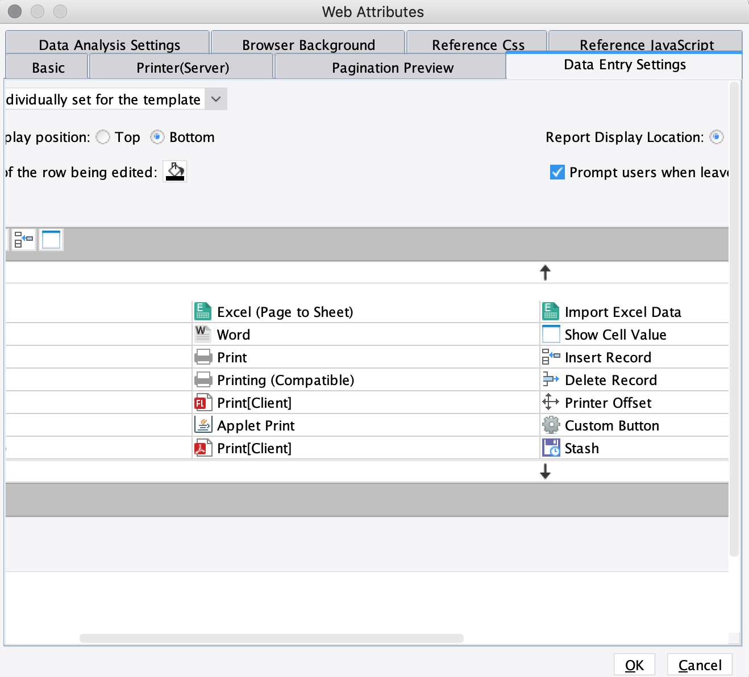Click the downward move arrow

point(545,471)
